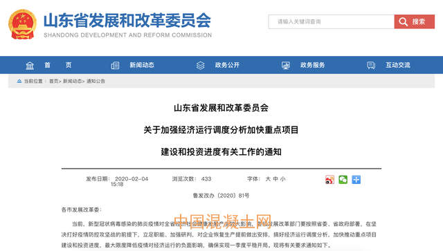Click the layers icon beside 政务公开
Screen dimensions: 443x251
tap(200, 66)
